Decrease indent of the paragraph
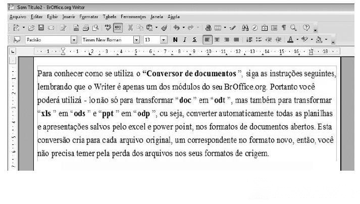Viewport: 360px width, 204px height. 269,40
